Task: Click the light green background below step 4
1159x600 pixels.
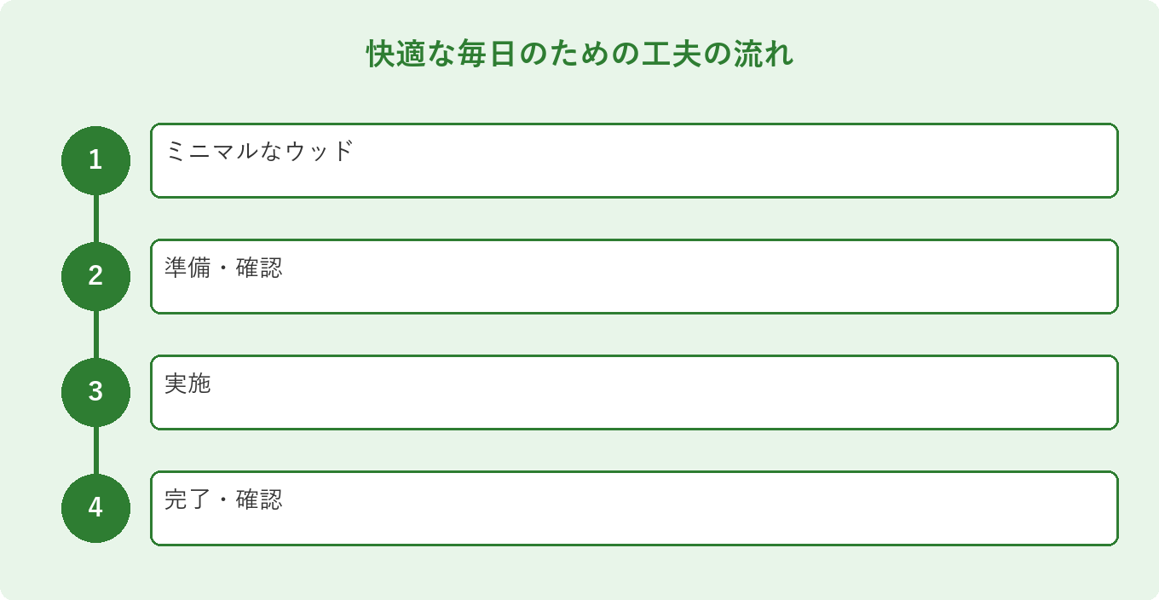Action: [579, 573]
